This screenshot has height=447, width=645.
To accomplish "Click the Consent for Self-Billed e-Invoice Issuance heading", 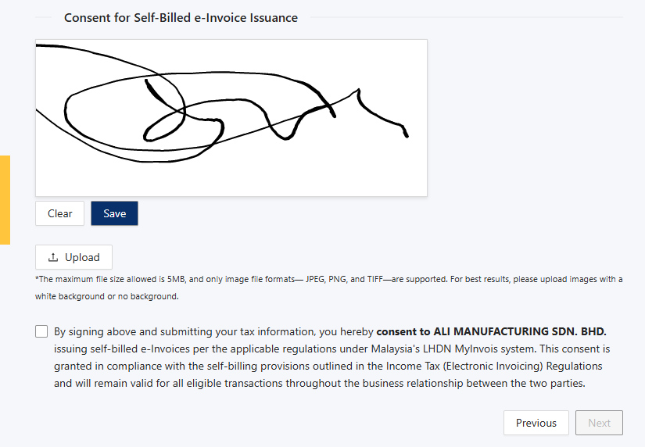I will pyautogui.click(x=181, y=17).
